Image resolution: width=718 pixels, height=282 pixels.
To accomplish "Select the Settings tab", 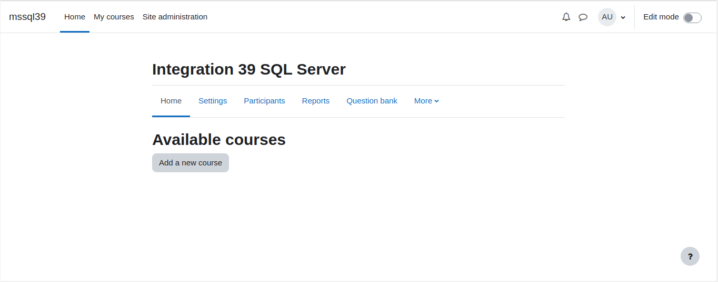I will (x=213, y=101).
